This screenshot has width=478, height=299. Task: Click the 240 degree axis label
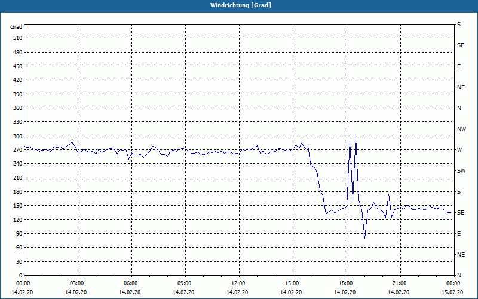click(x=18, y=164)
